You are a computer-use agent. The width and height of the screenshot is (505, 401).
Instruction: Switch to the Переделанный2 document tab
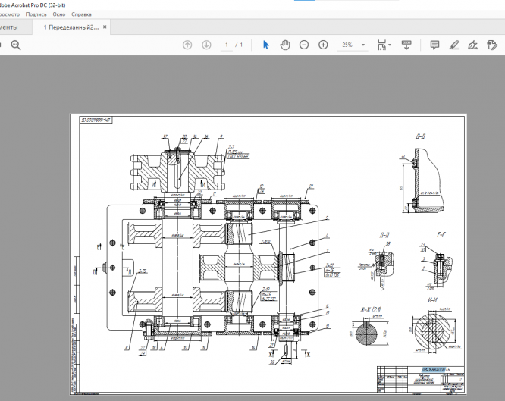point(71,27)
